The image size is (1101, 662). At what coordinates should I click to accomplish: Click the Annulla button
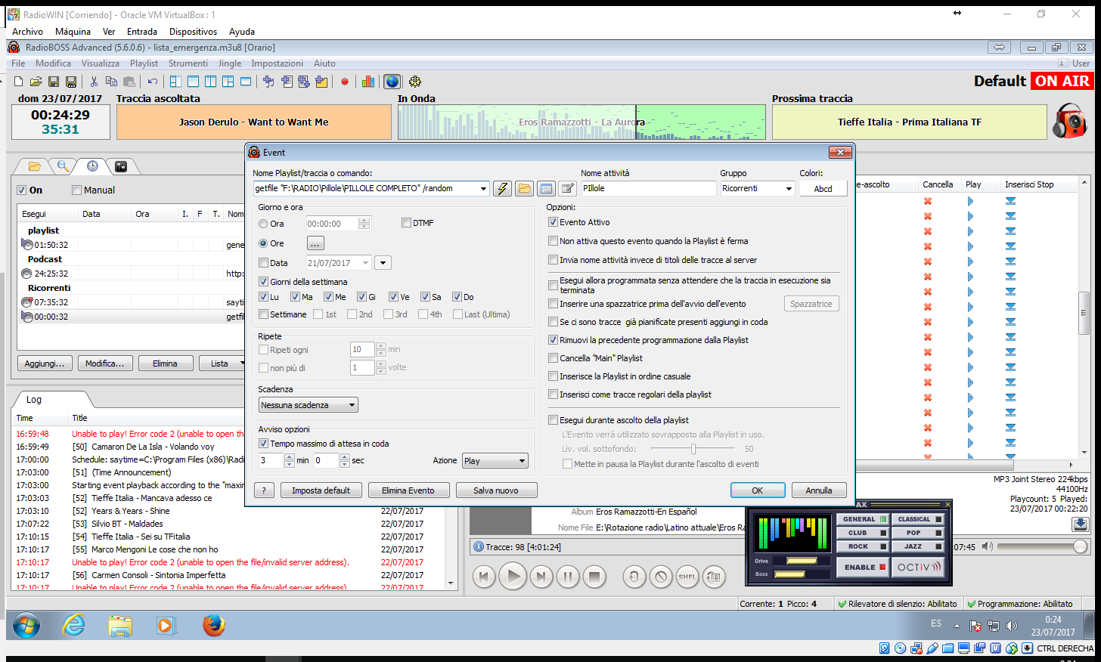(819, 490)
